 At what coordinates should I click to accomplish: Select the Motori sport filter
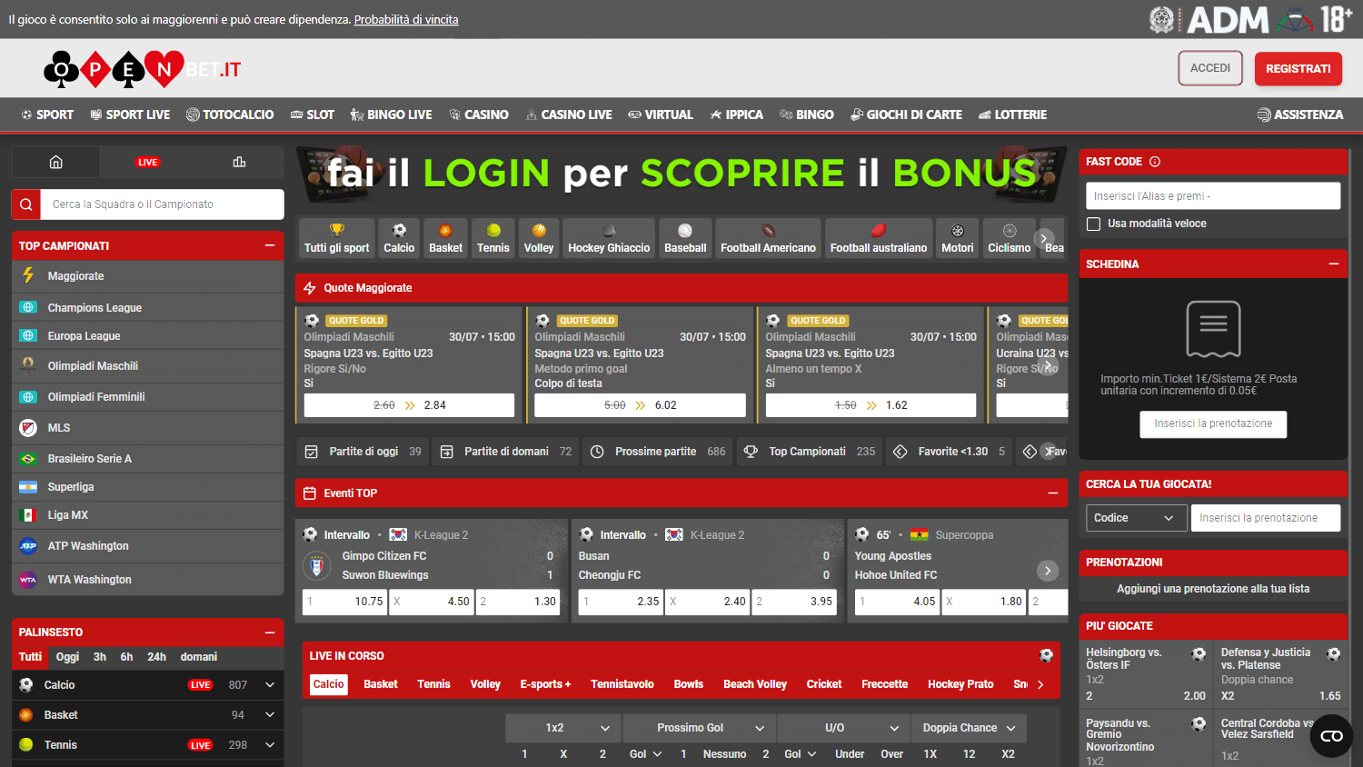958,238
